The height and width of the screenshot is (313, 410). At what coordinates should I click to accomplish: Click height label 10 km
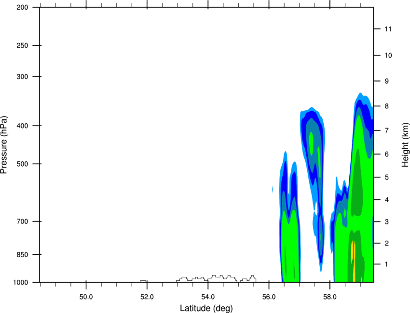pyautogui.click(x=388, y=55)
